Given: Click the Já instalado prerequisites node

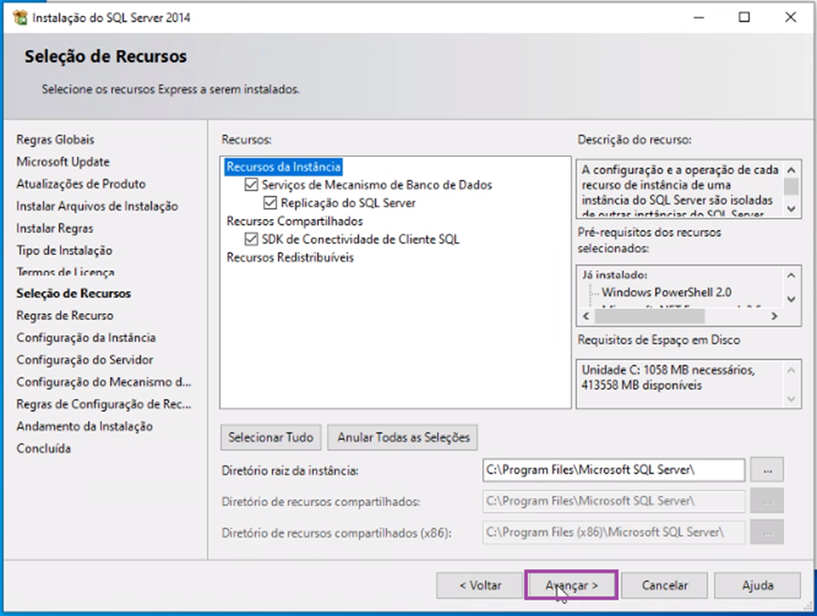Looking at the screenshot, I should point(615,275).
